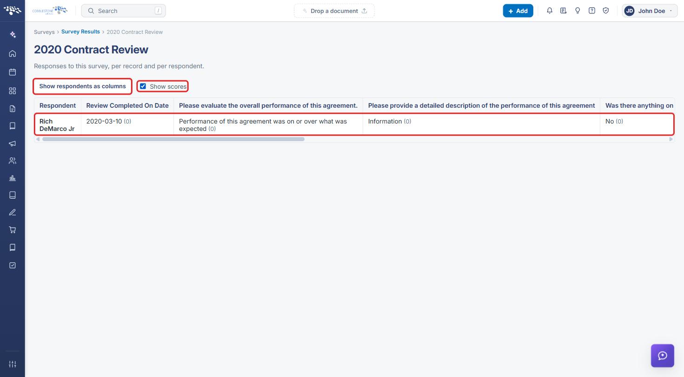
Task: Open the sliders settings icon at sidebar bottom
Action: 13,364
